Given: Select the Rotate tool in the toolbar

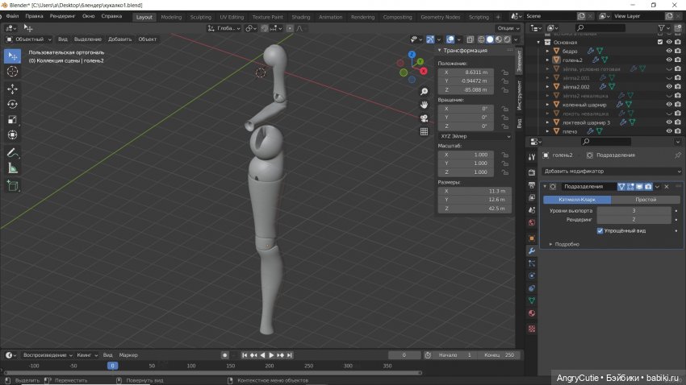Looking at the screenshot, I should click(13, 104).
